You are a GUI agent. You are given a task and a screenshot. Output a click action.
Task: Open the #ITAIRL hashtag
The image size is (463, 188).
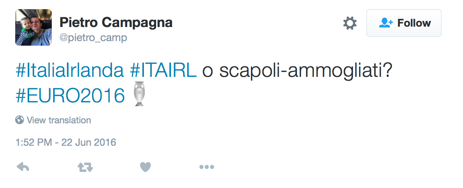(163, 71)
